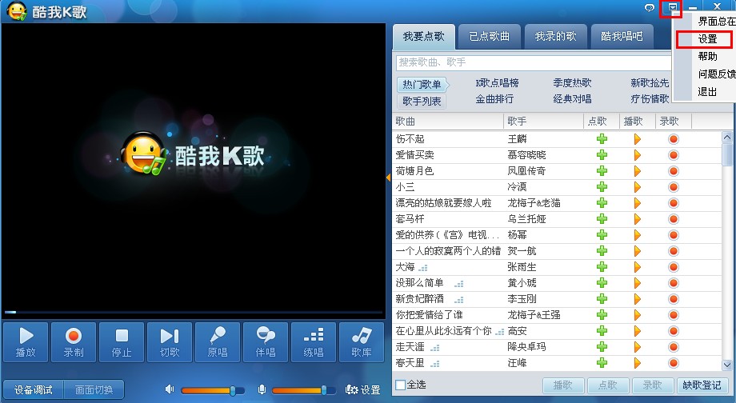Screen dimensions: 736x403
Task: Add 伤不起 to queue with green plus
Action: 602,139
